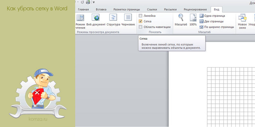Switch to Структура outline view

pyautogui.click(x=113, y=20)
